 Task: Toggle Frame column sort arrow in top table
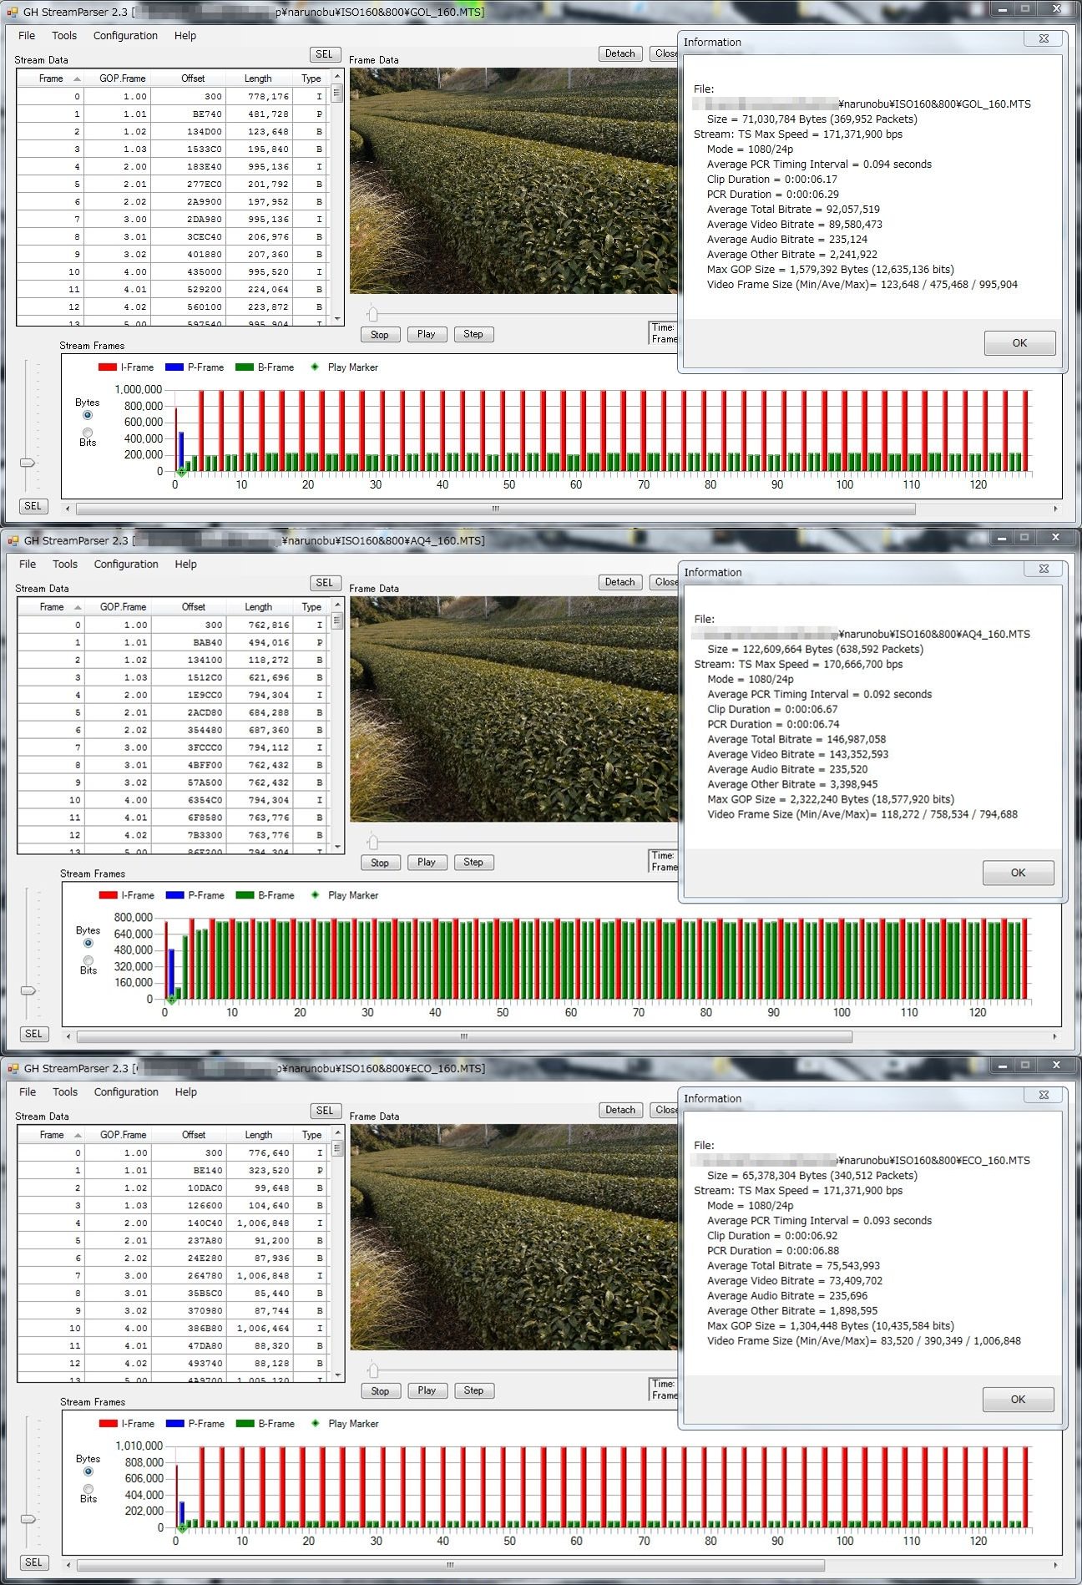77,78
